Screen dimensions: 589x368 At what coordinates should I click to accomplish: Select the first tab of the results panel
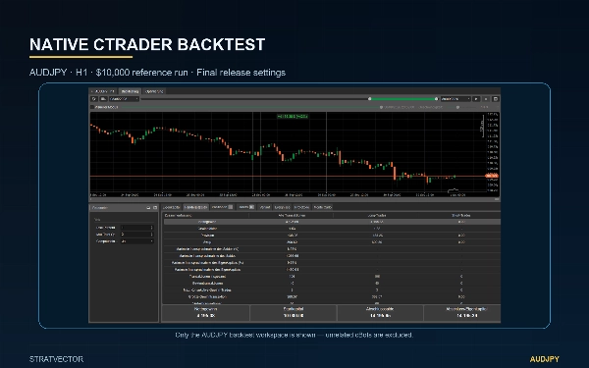[x=172, y=207]
